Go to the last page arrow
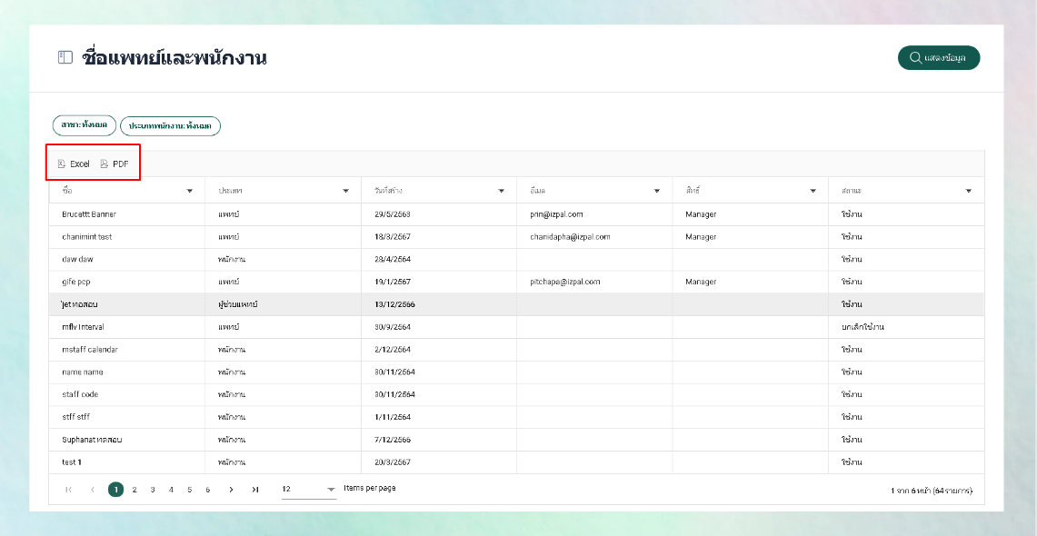Screen dimensions: 1037x536 click(255, 490)
